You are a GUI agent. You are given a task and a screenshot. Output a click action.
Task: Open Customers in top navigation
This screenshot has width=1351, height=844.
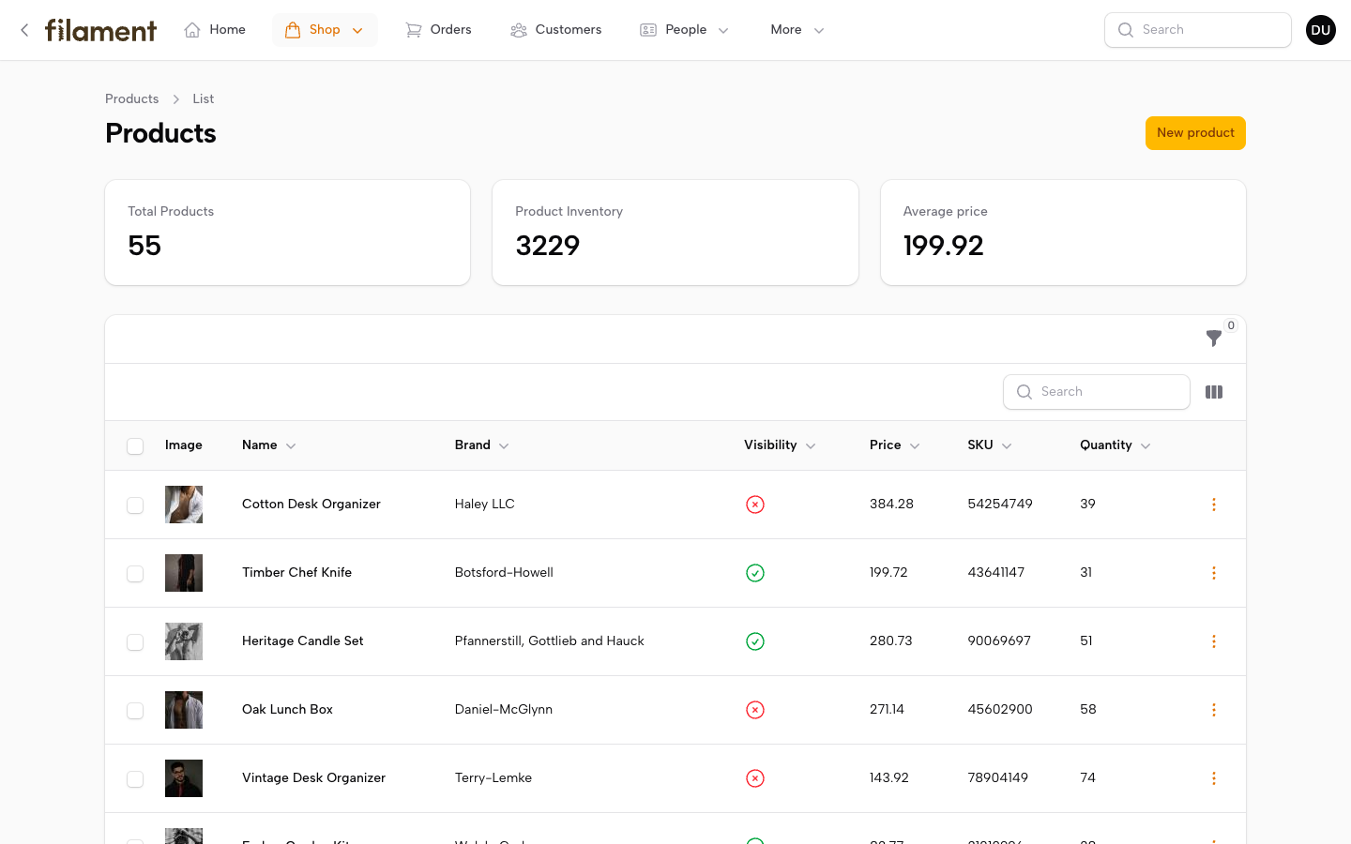pyautogui.click(x=556, y=30)
